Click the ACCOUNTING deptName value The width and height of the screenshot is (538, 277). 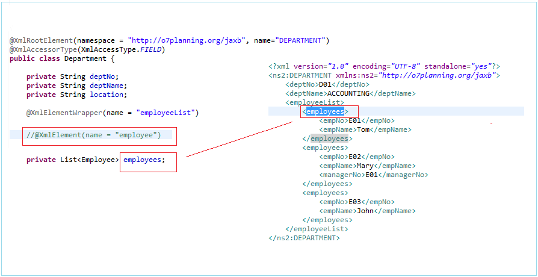click(348, 93)
